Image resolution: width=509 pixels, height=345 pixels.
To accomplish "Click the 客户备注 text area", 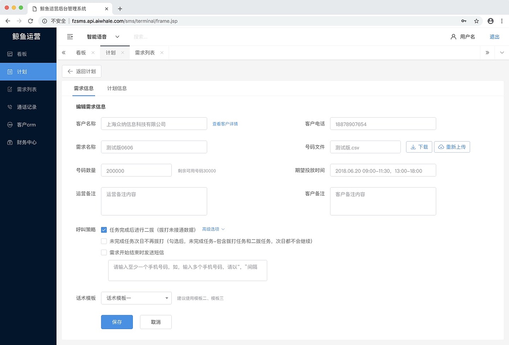I will [383, 201].
